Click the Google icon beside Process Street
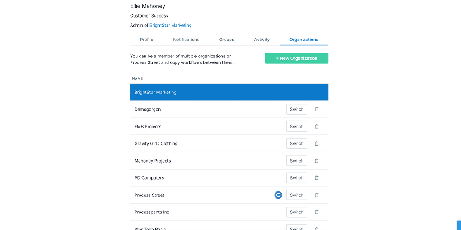The image size is (461, 230). coord(278,195)
